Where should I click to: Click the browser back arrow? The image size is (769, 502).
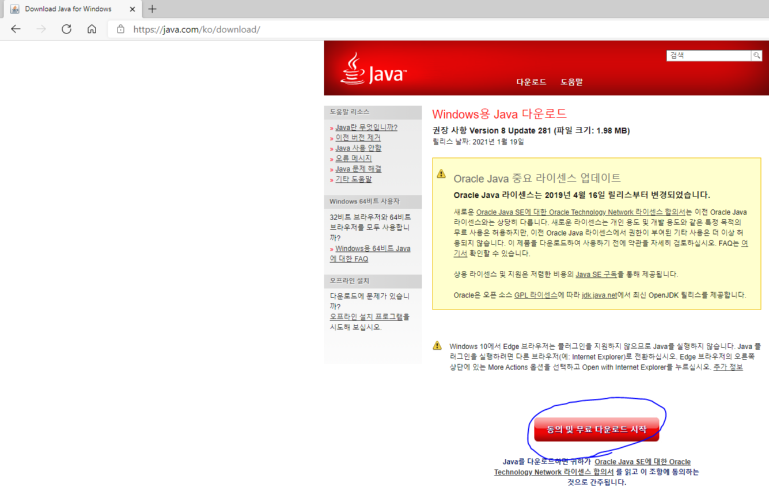pos(16,29)
